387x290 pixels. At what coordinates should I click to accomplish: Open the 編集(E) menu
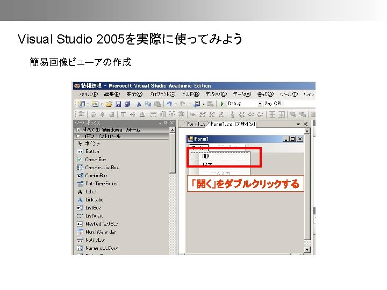click(x=112, y=94)
